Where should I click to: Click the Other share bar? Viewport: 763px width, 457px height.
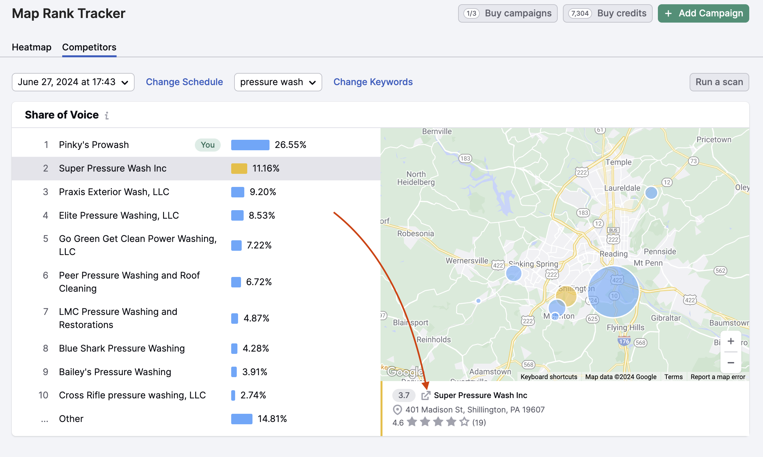click(242, 419)
